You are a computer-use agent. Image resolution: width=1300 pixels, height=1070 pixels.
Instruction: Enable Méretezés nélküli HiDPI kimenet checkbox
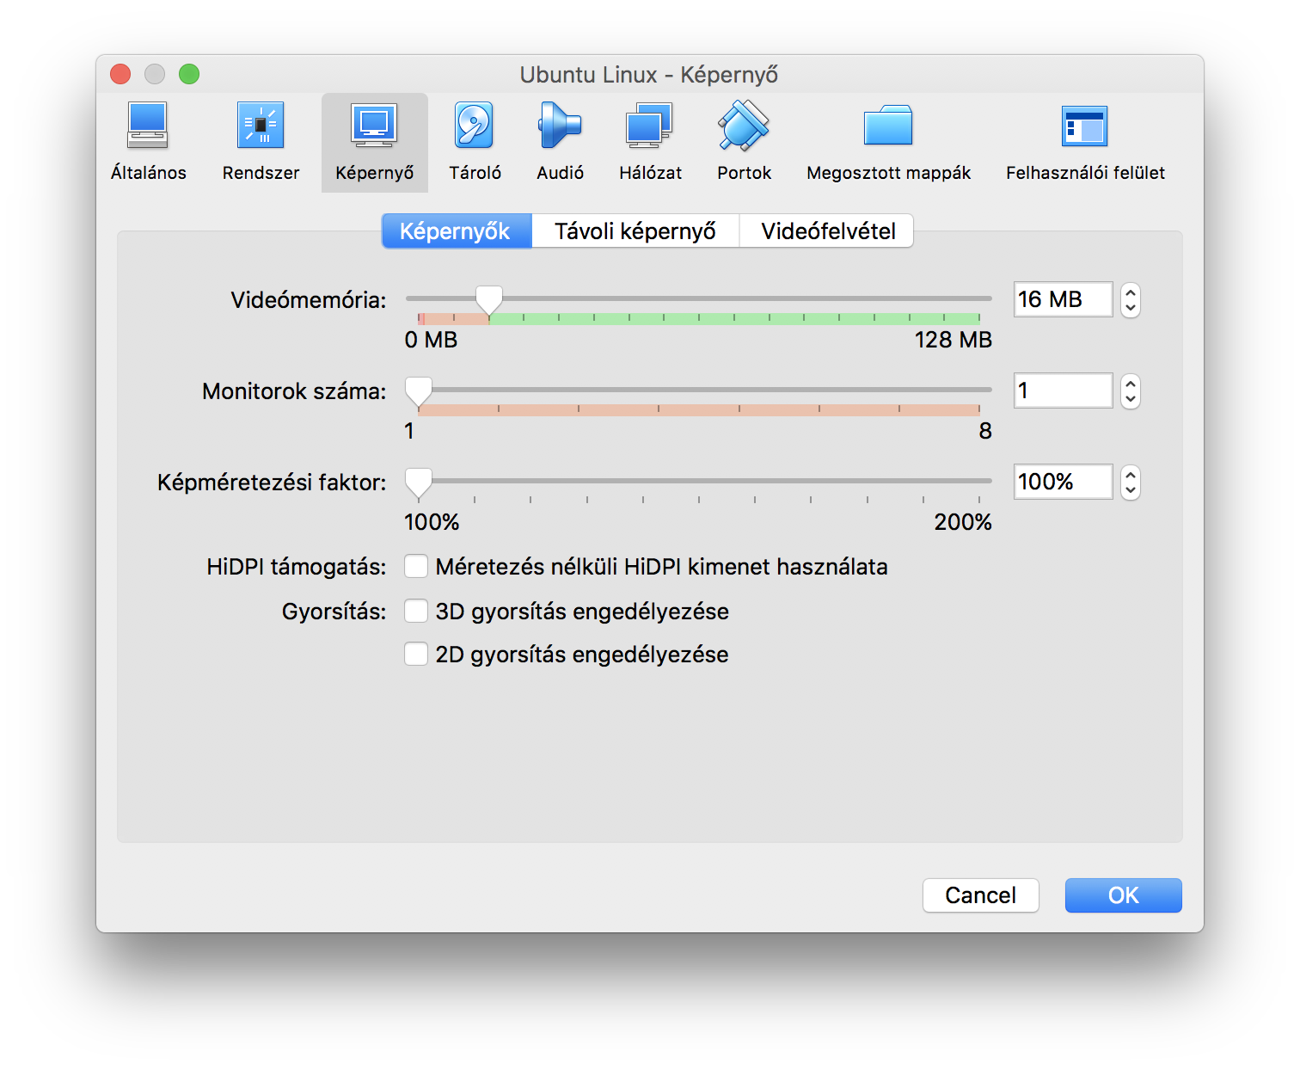pyautogui.click(x=416, y=566)
